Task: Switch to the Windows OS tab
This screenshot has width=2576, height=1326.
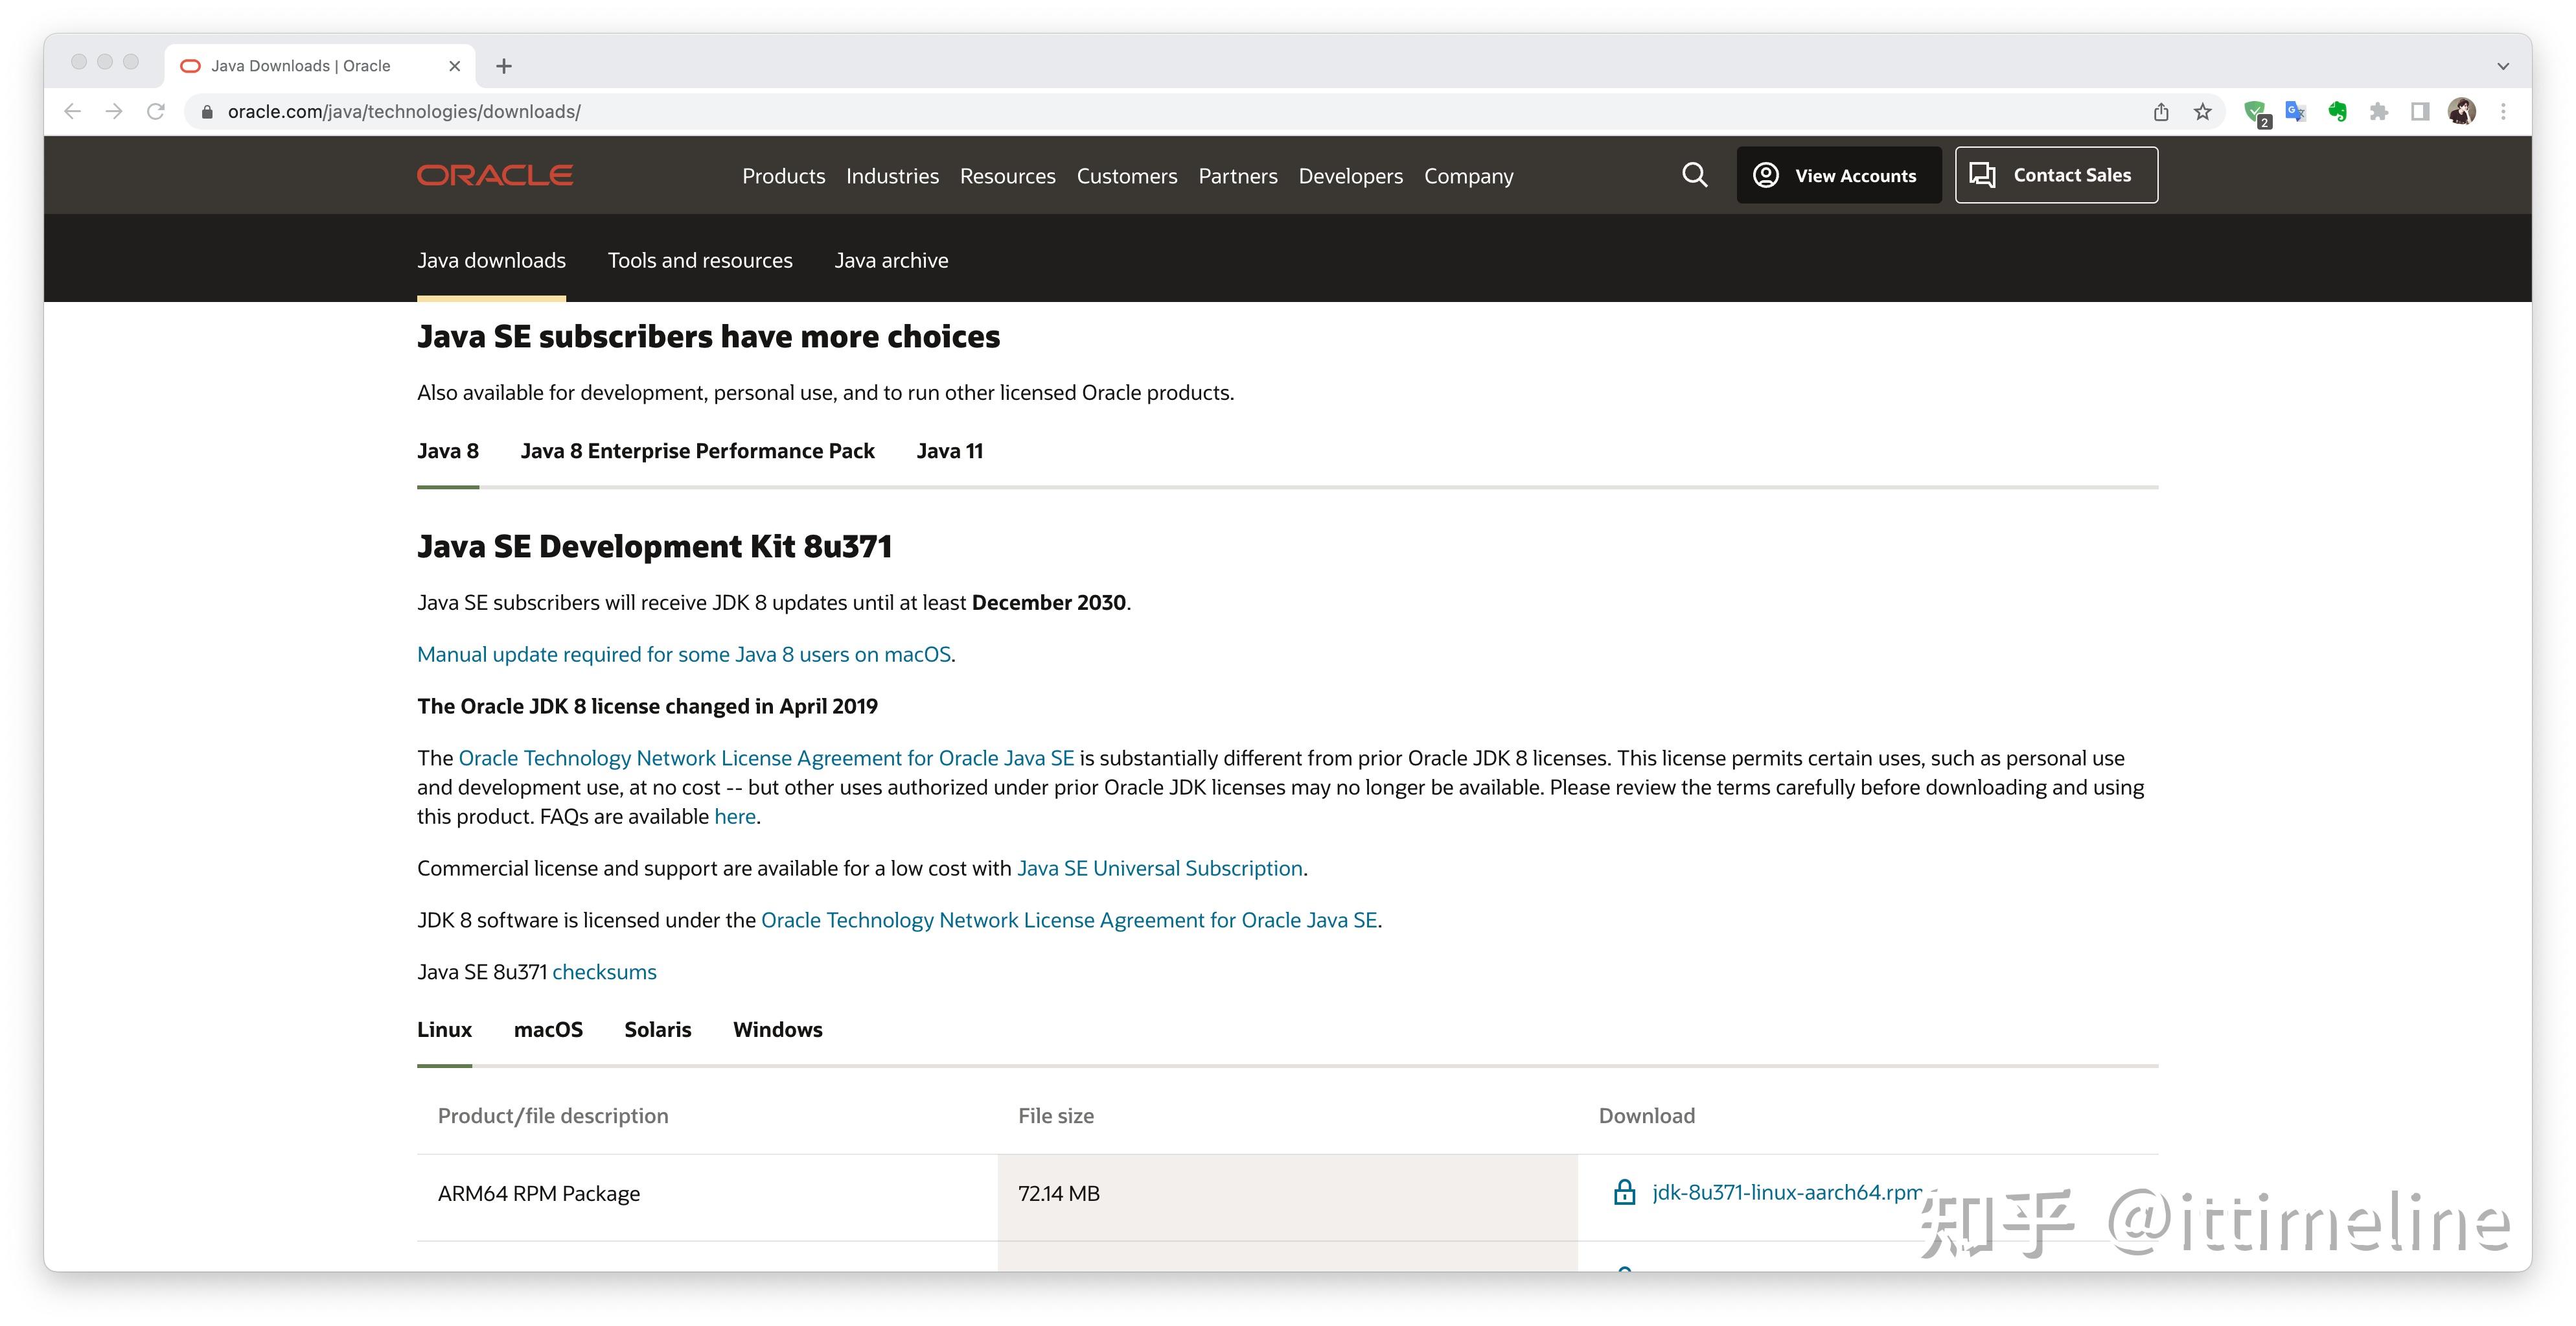Action: [x=777, y=1029]
